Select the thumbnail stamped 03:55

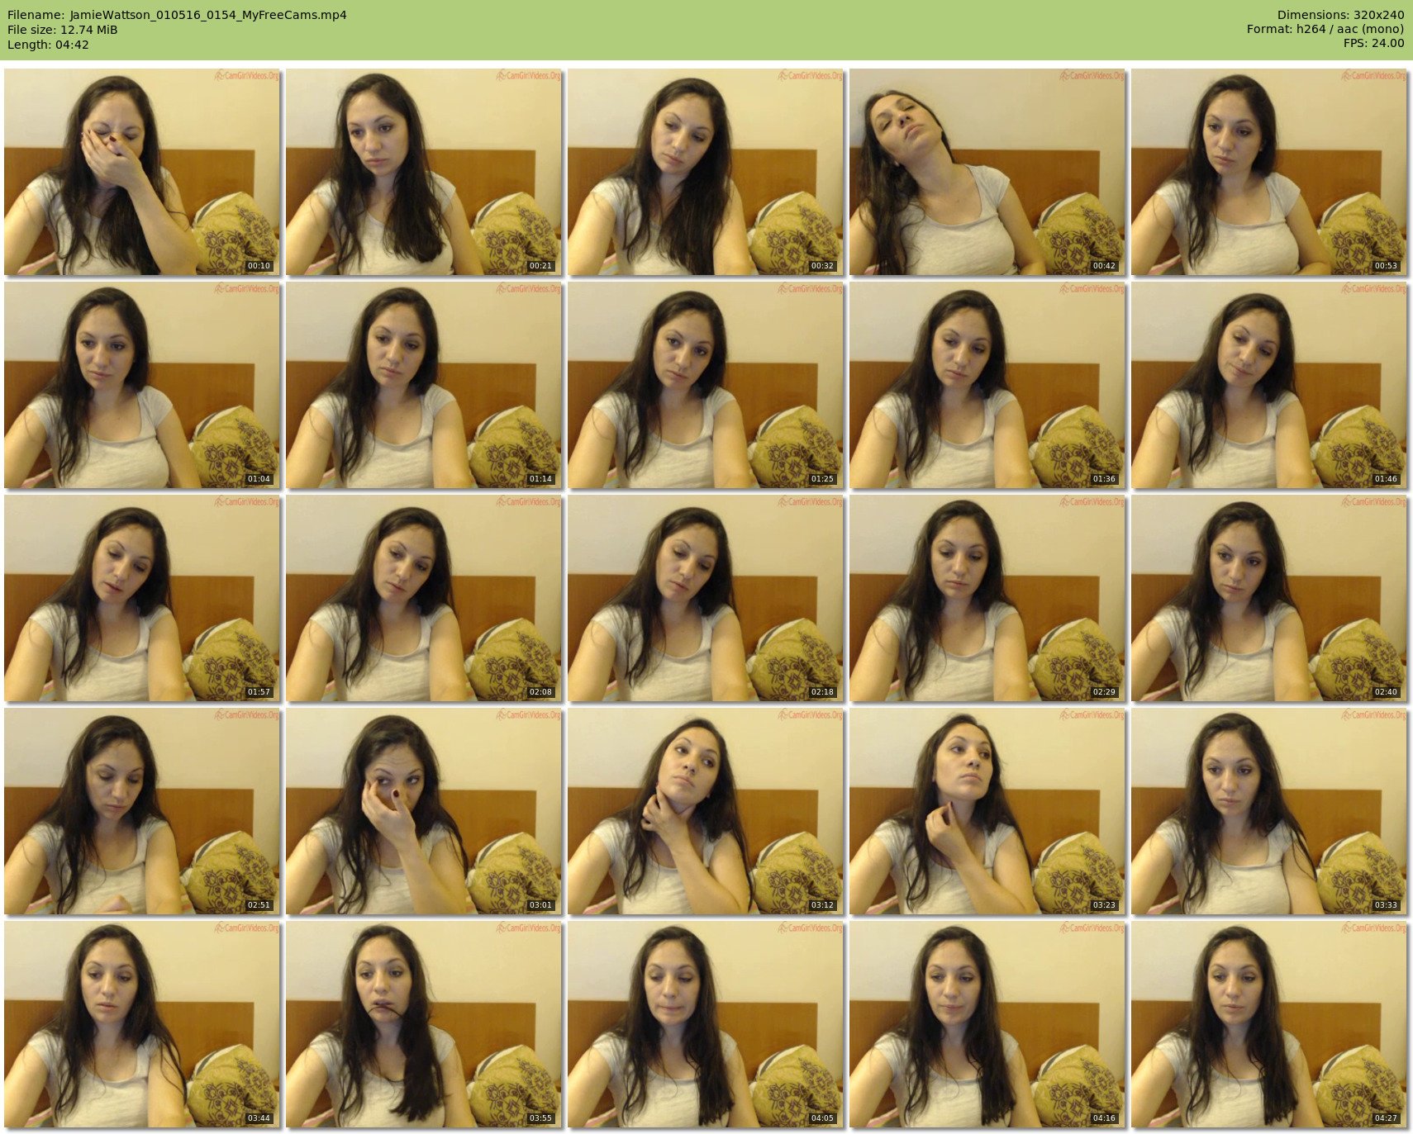point(424,1024)
